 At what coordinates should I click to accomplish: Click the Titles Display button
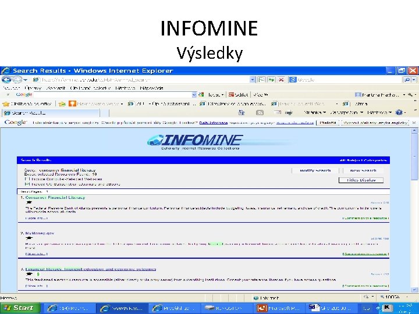click(x=361, y=180)
